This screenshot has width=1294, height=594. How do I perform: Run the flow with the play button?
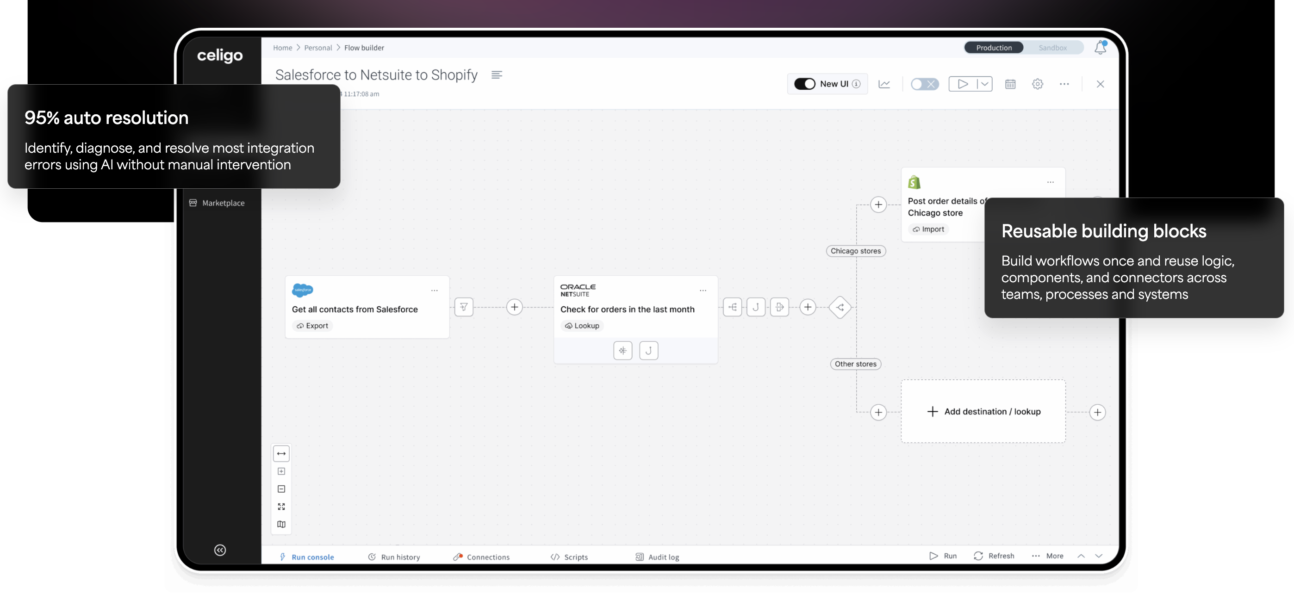963,84
